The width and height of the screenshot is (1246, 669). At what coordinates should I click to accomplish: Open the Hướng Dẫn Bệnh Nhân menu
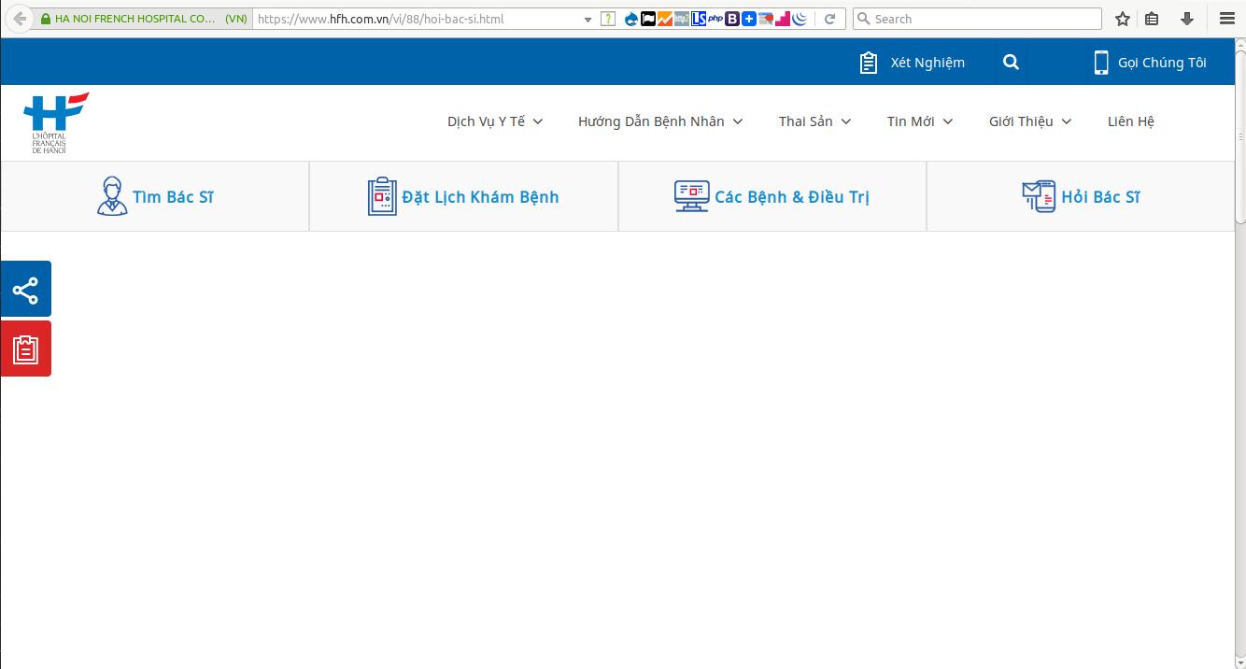(651, 121)
